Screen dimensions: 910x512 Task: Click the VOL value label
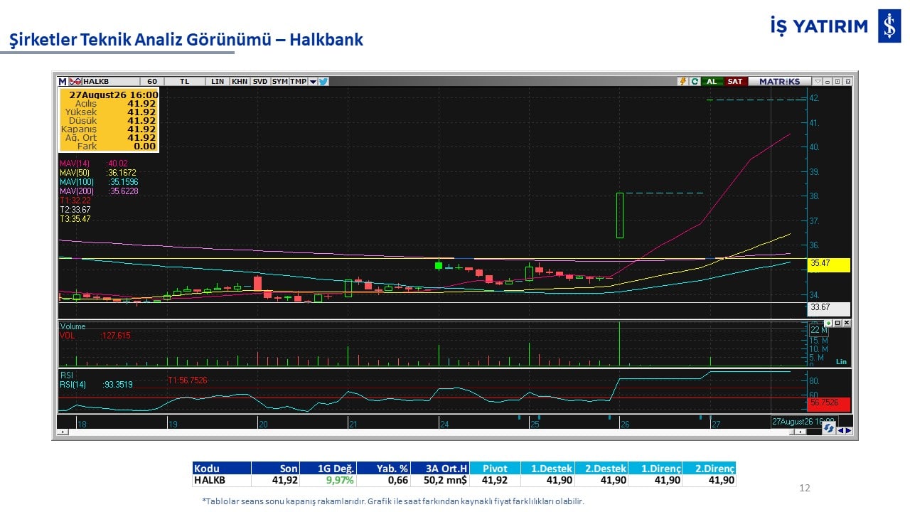pyautogui.click(x=95, y=335)
